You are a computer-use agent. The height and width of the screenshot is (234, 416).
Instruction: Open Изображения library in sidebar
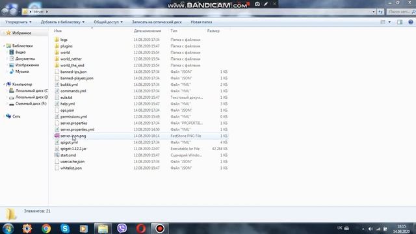point(27,65)
